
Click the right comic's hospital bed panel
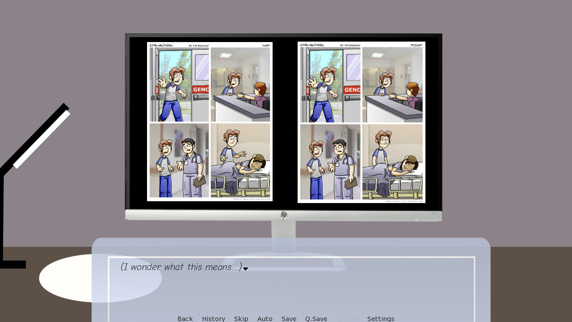(392, 162)
